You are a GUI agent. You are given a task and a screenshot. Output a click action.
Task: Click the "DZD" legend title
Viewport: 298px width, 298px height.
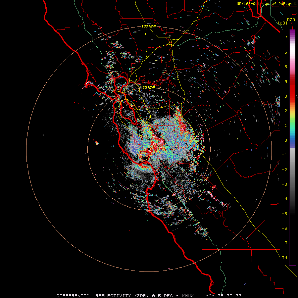(x=291, y=20)
